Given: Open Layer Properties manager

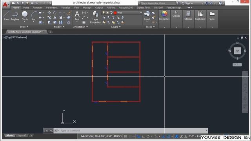Looking at the screenshot, I should click(95, 17).
